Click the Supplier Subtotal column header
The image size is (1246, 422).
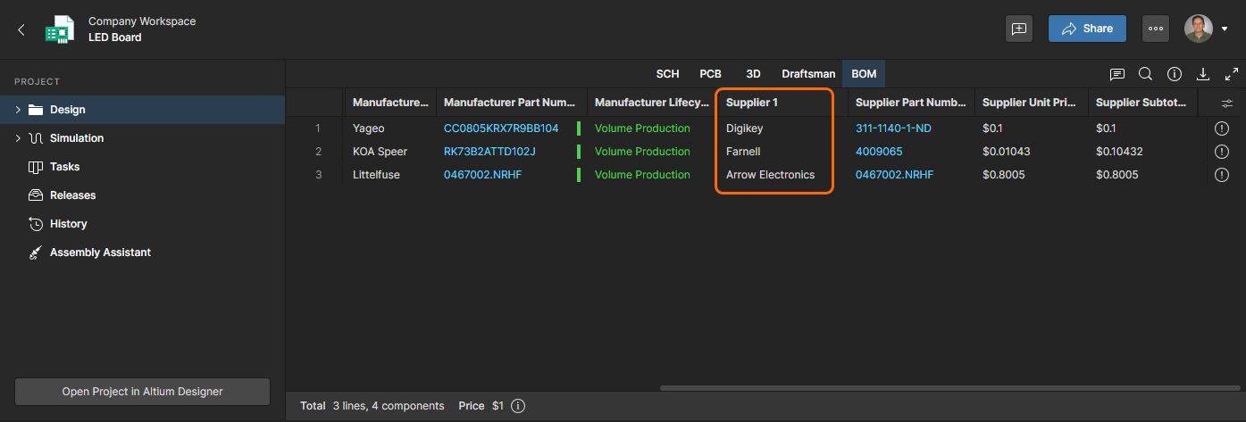click(x=1142, y=103)
